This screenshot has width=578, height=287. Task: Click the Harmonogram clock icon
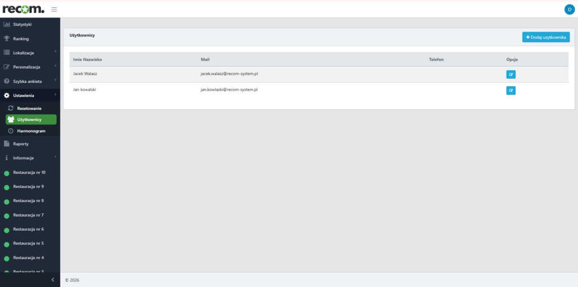11,131
